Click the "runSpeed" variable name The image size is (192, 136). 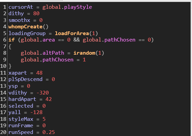(x=21, y=132)
